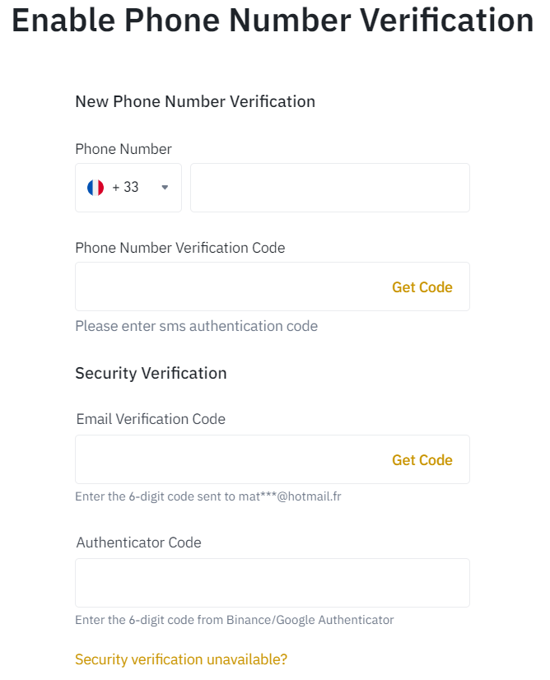Click the 'Authenticator Code' label
The image size is (550, 680).
pyautogui.click(x=138, y=543)
